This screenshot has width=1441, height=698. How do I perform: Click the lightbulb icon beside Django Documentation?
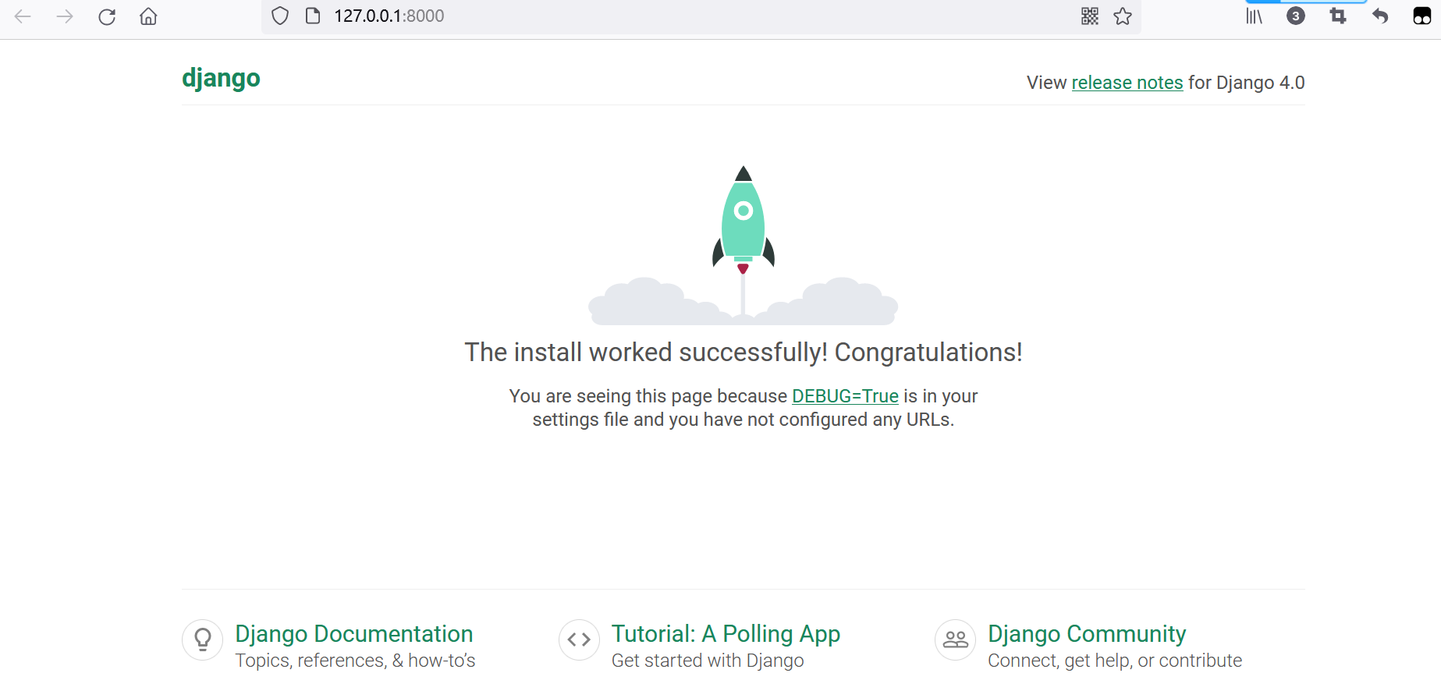click(x=203, y=640)
